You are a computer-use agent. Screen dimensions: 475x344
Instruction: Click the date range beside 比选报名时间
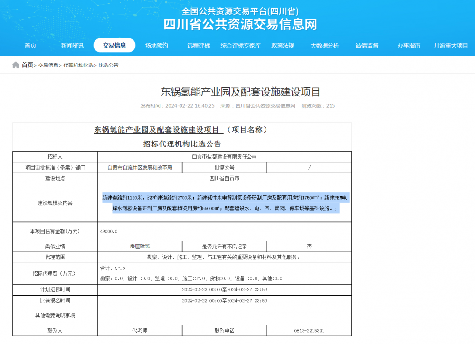(x=225, y=301)
